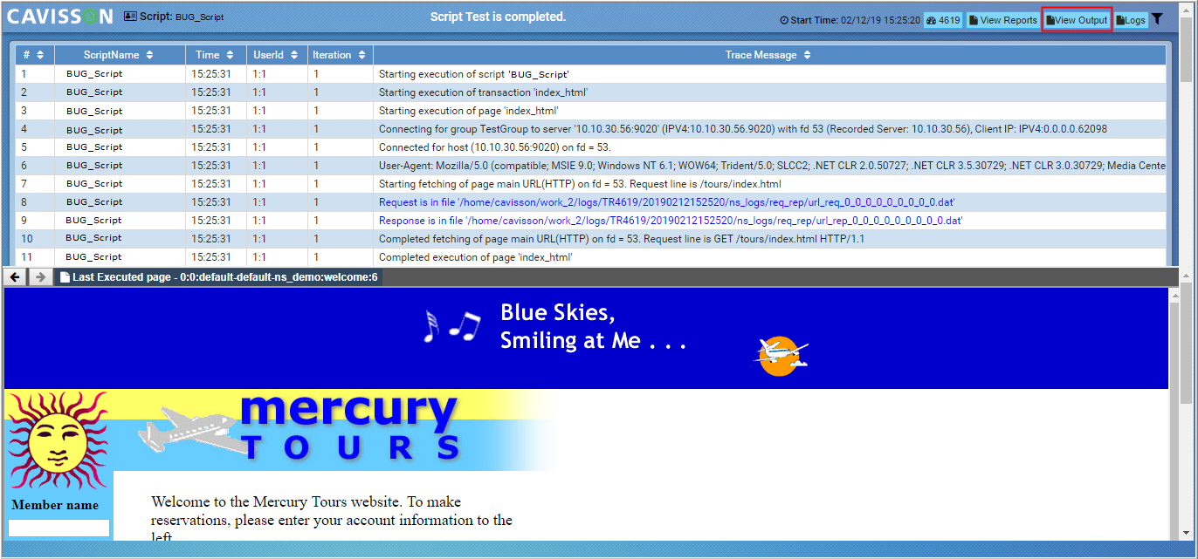Select 'Completed execution of page index_html' message
Screen dimensions: 1198x559
[x=475, y=257]
